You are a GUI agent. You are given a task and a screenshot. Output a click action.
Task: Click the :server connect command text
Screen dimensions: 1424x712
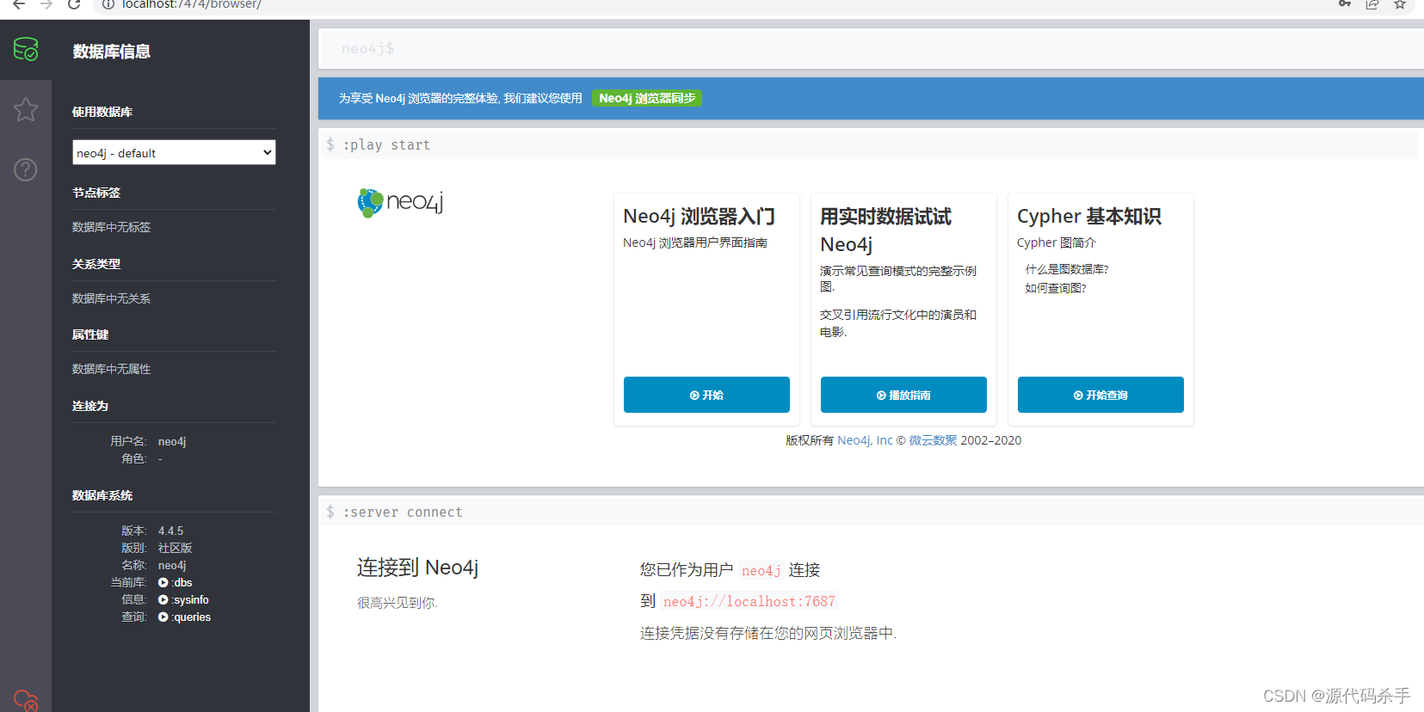403,512
